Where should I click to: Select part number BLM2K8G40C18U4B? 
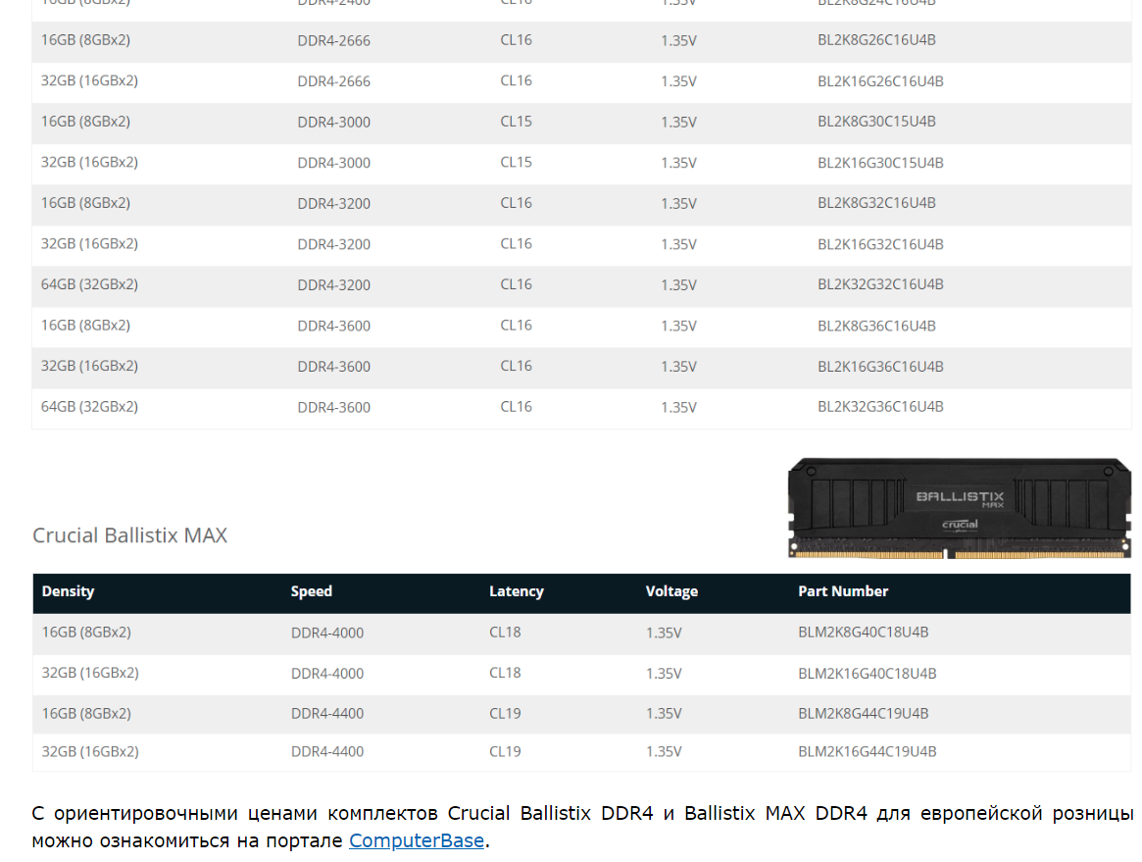pyautogui.click(x=863, y=633)
